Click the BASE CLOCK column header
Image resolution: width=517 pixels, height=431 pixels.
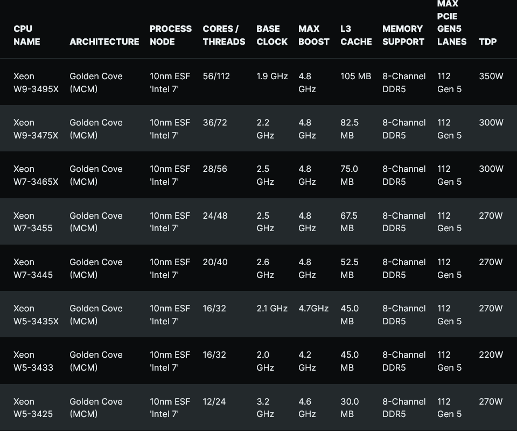272,35
